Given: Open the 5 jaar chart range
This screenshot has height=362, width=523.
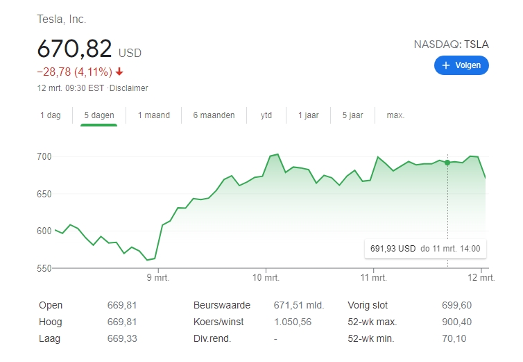Looking at the screenshot, I should pos(353,115).
